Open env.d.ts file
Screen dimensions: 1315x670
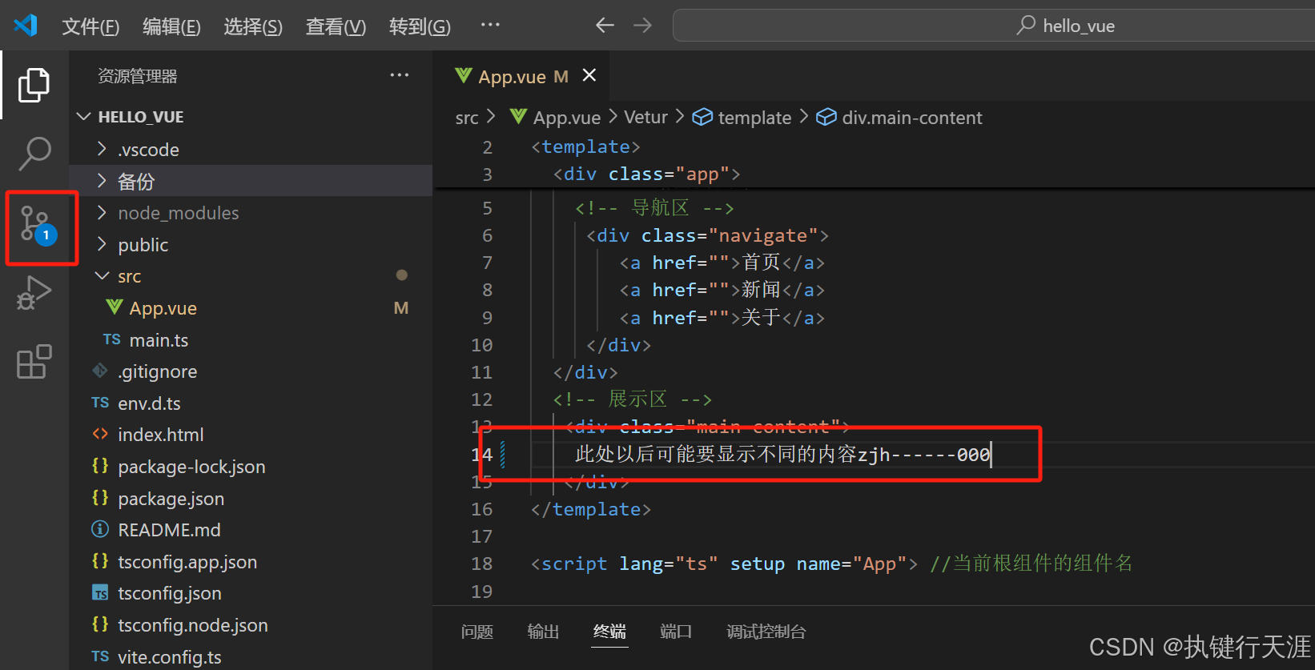click(251, 403)
